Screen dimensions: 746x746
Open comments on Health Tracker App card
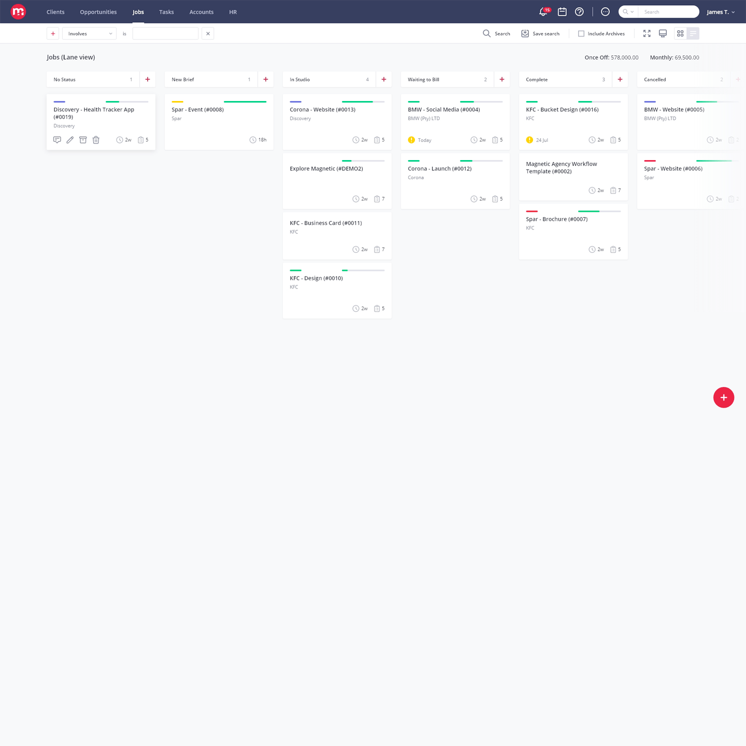(57, 140)
